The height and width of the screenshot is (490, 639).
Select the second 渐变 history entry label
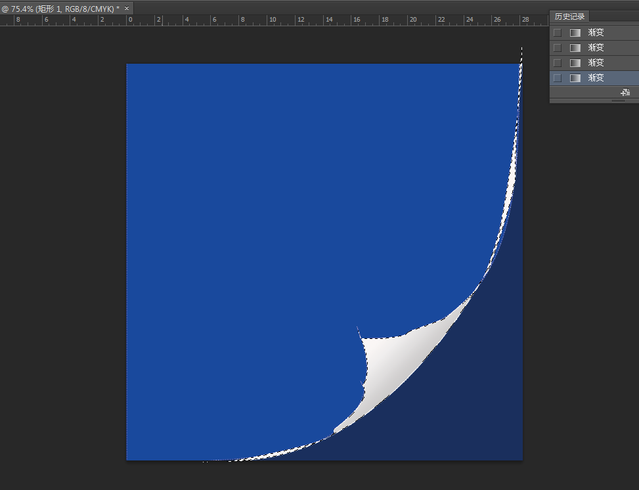[x=596, y=47]
